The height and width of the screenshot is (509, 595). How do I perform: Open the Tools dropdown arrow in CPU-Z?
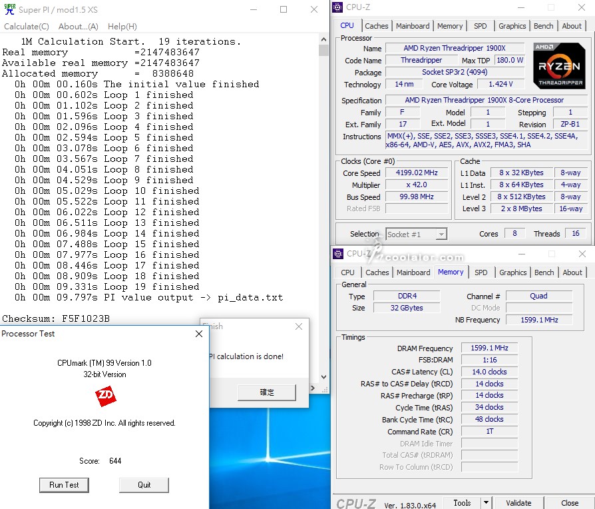tap(486, 503)
